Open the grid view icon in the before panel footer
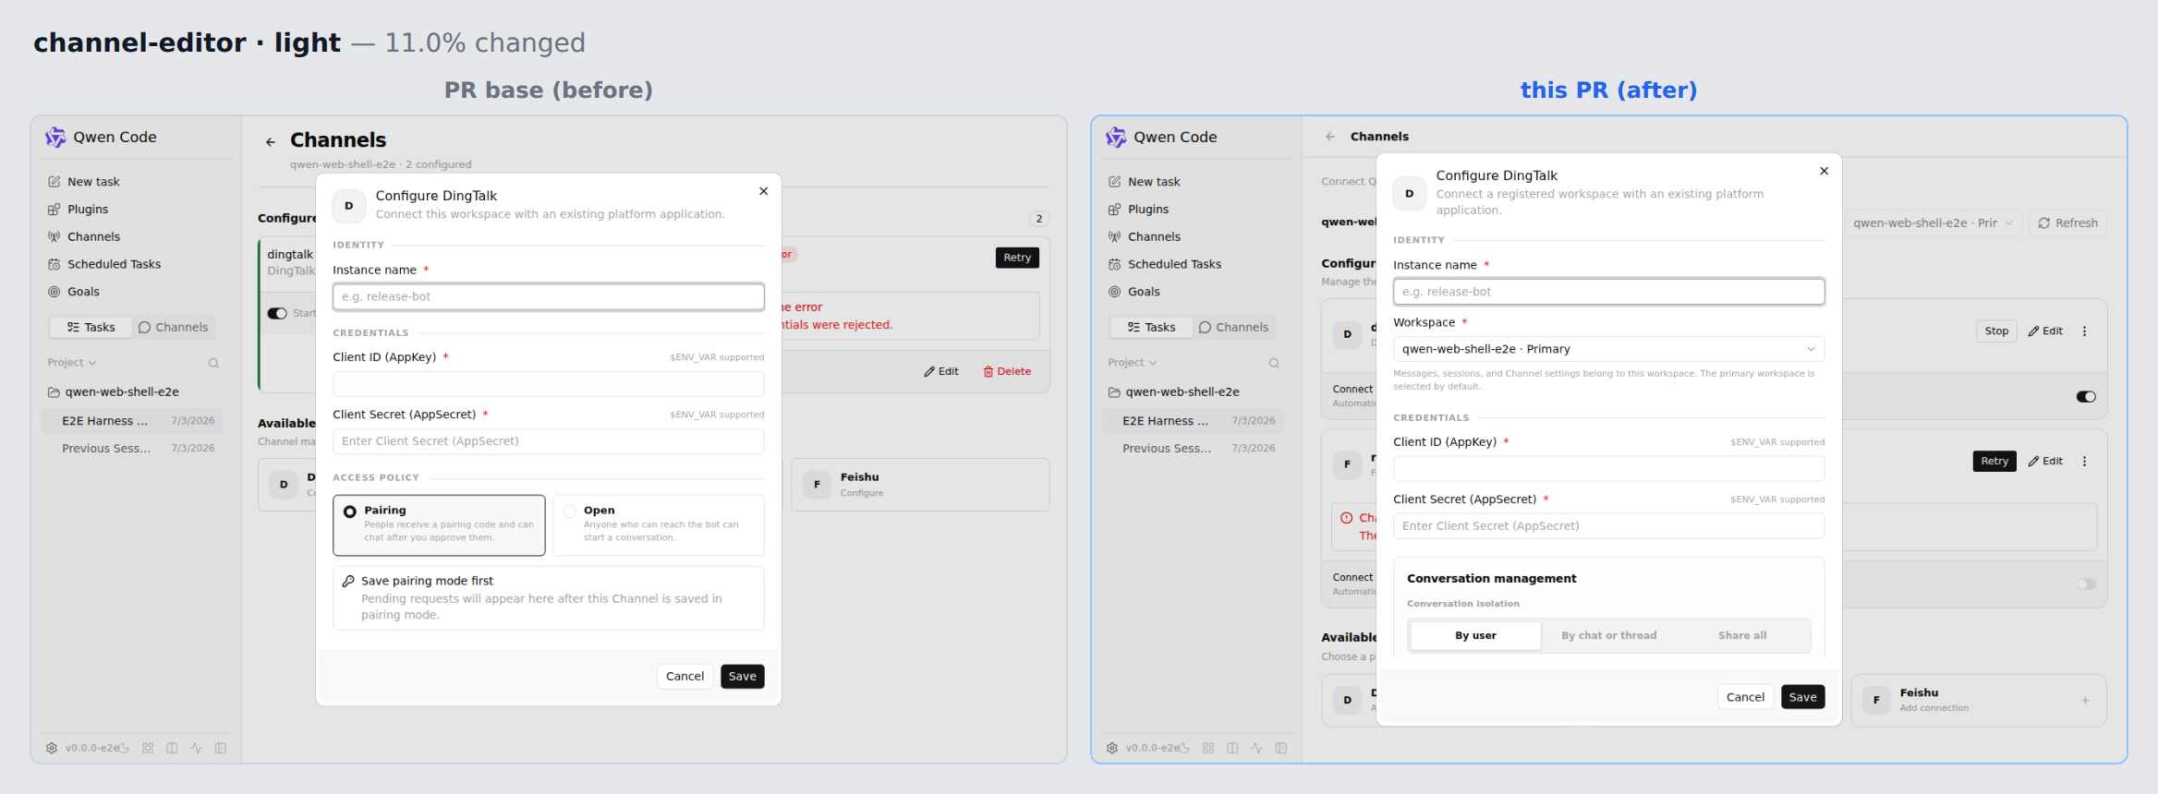The width and height of the screenshot is (2158, 794). click(148, 748)
